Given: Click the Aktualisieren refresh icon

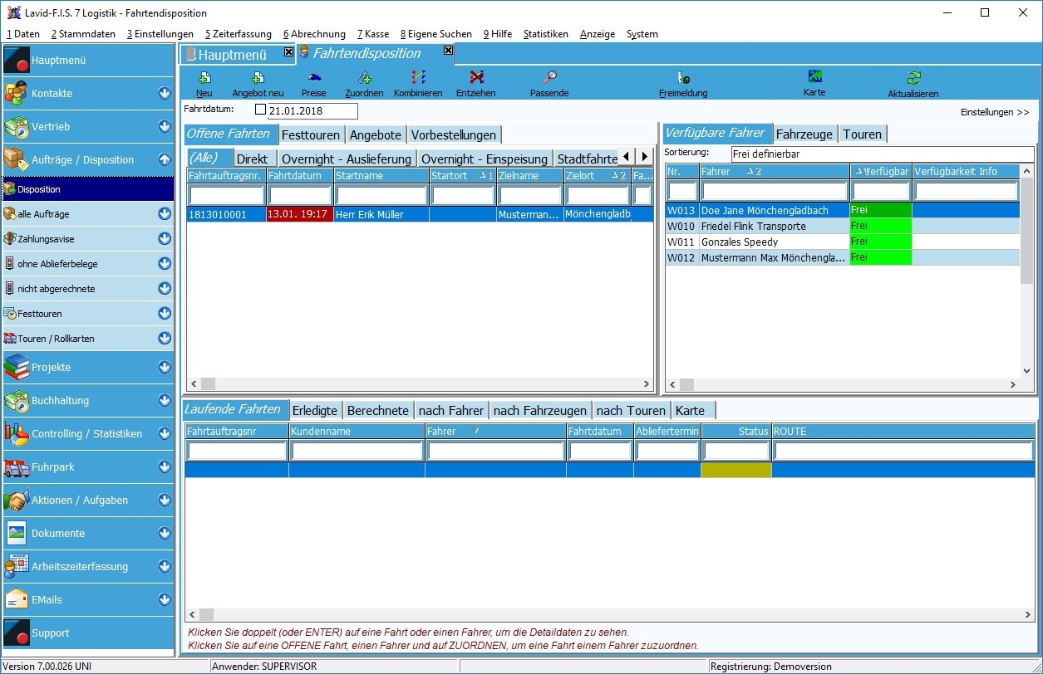Looking at the screenshot, I should coord(913,77).
